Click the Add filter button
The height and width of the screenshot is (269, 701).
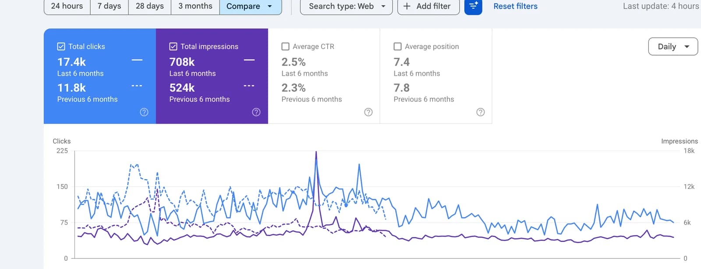(428, 6)
